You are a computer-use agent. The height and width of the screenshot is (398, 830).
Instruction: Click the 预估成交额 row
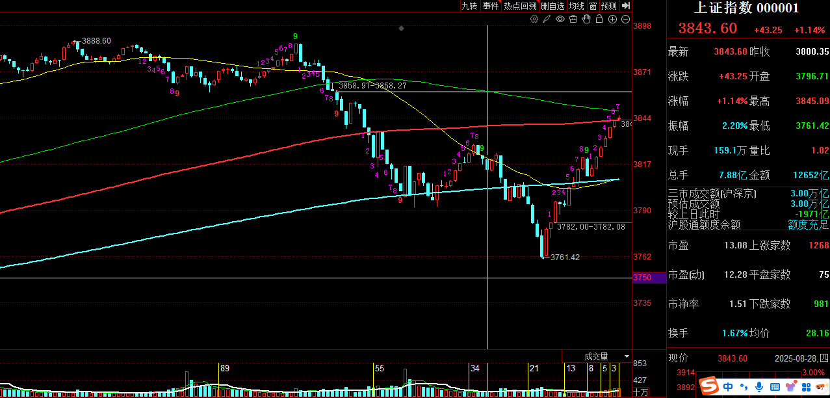749,204
